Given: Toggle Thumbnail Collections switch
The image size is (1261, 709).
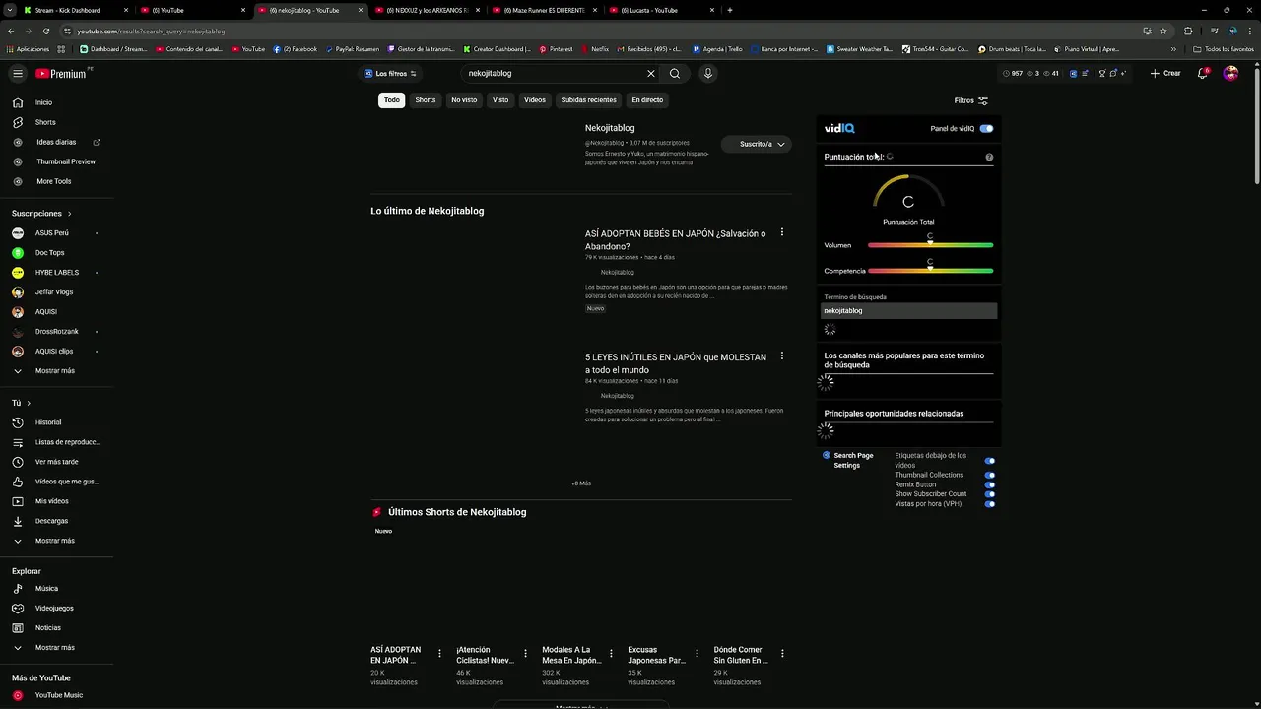Looking at the screenshot, I should (990, 475).
